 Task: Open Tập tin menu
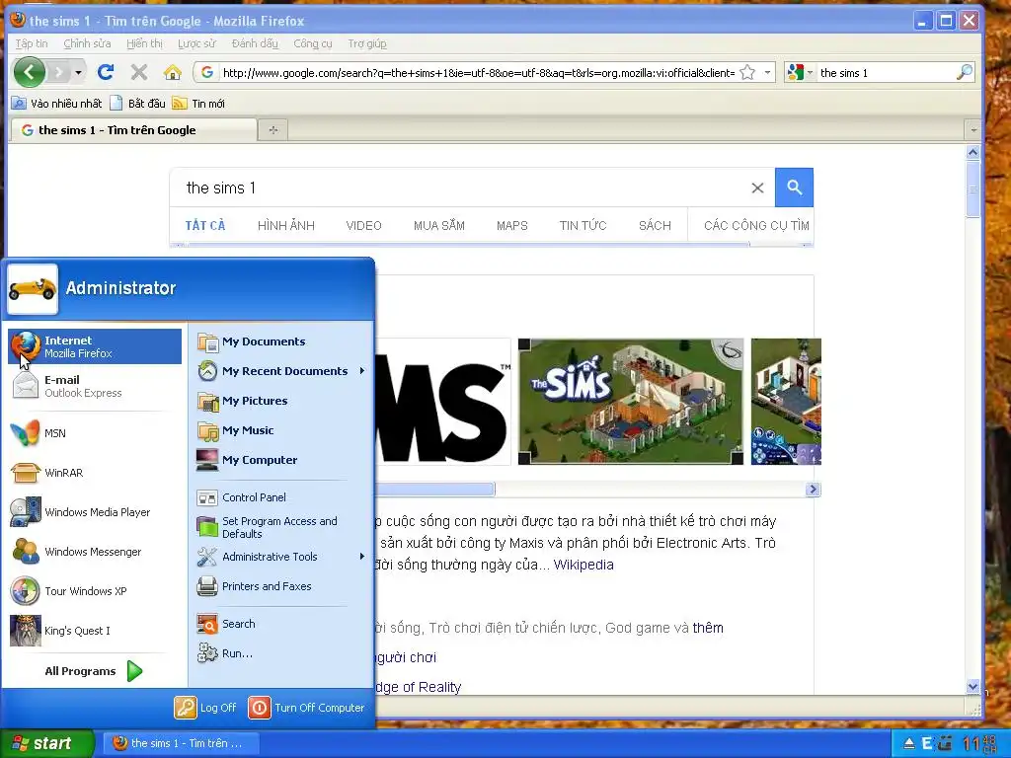[32, 43]
